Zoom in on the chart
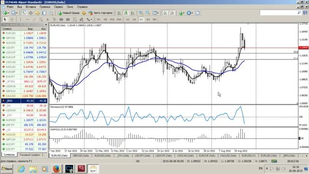 141,13
